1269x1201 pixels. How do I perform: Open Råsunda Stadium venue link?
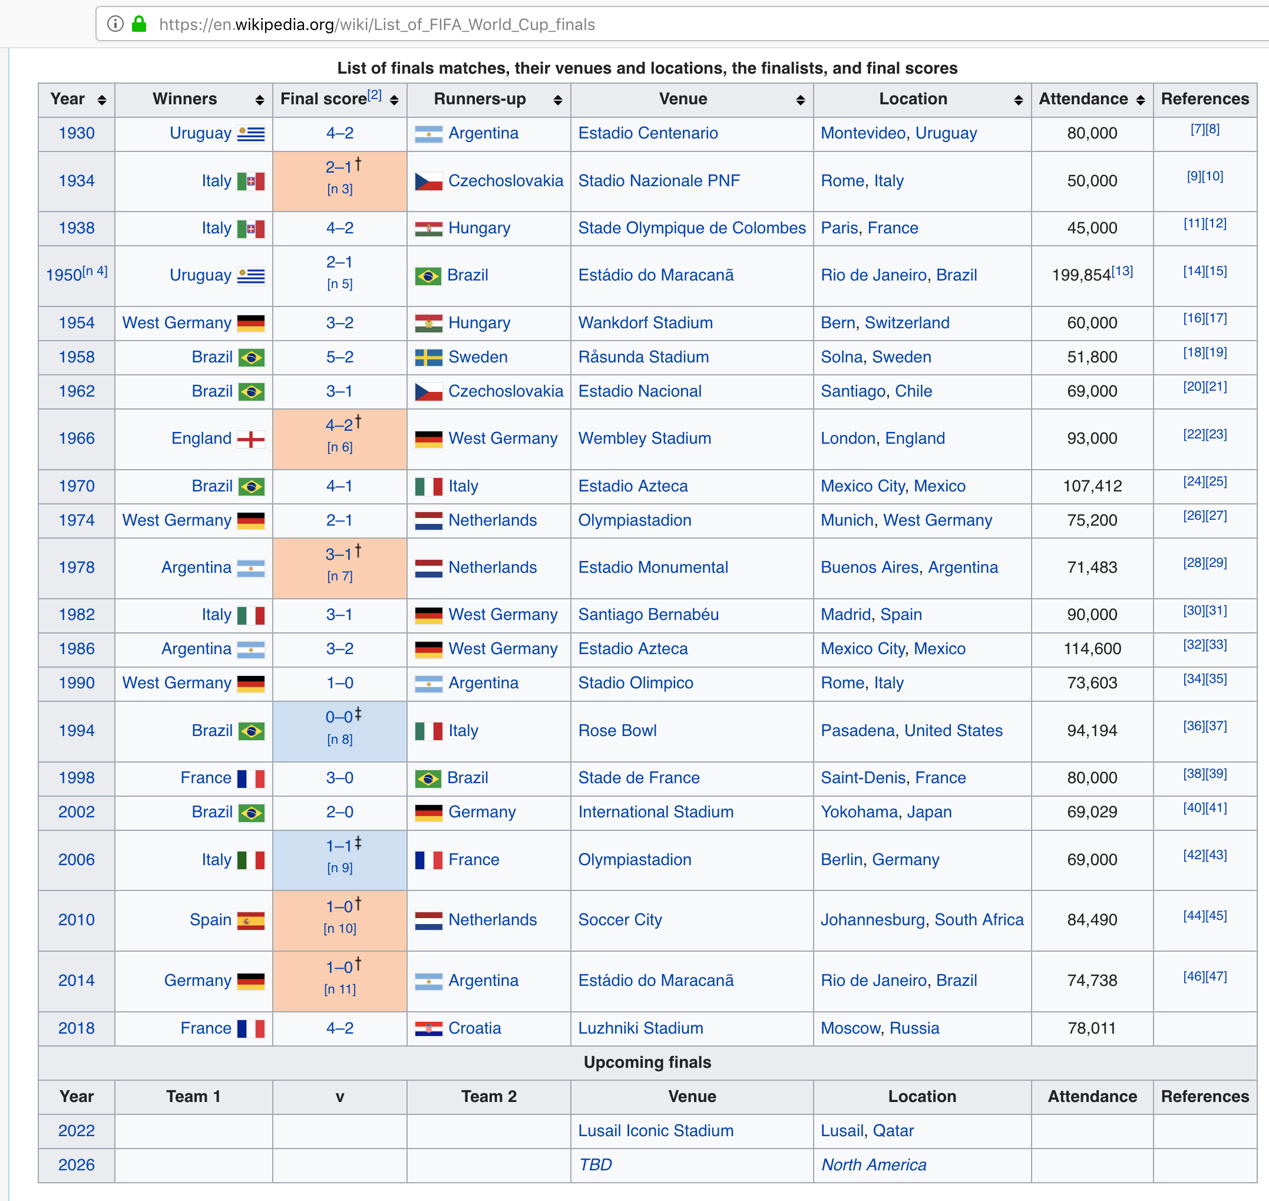(x=643, y=357)
